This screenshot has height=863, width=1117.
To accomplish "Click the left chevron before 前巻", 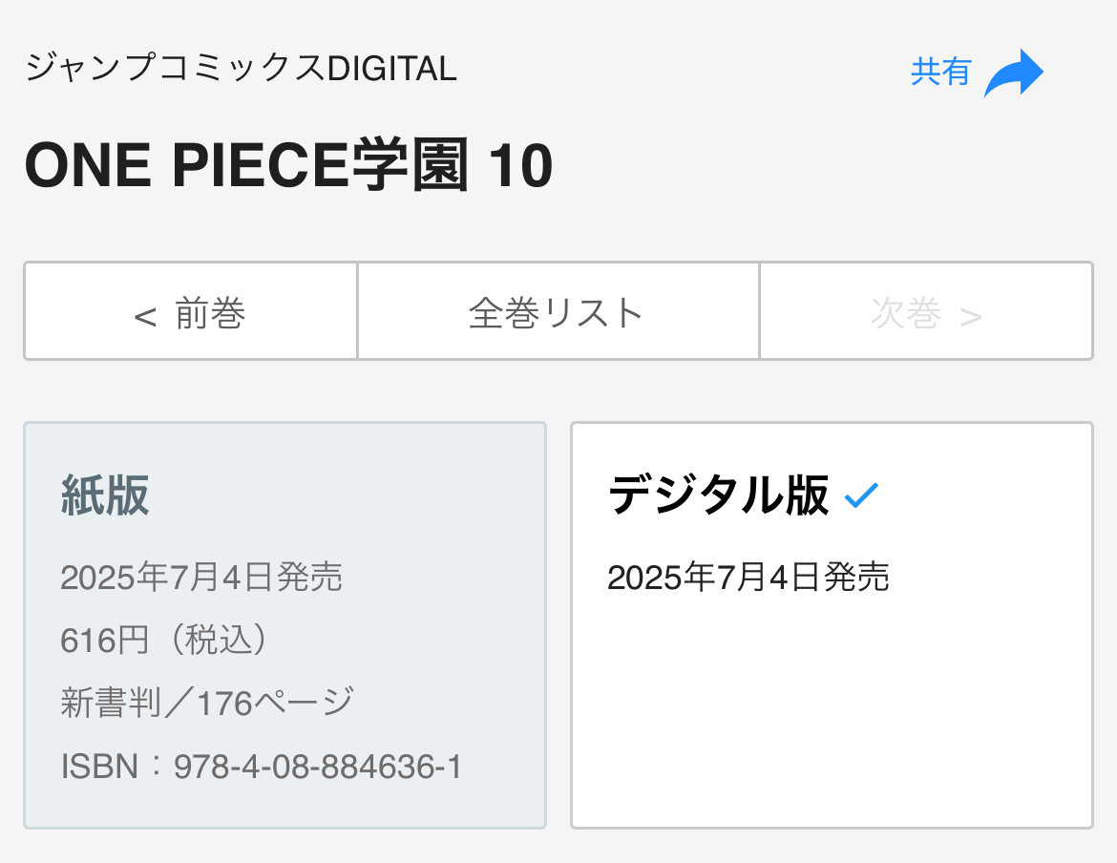I will [x=145, y=316].
